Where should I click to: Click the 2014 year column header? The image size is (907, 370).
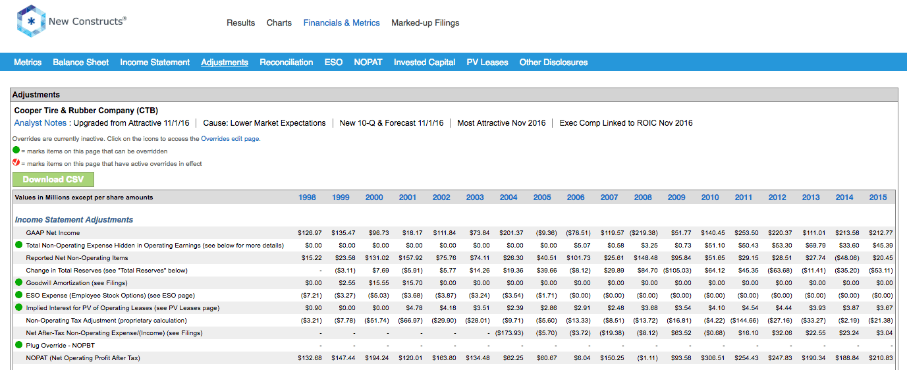[x=844, y=198]
